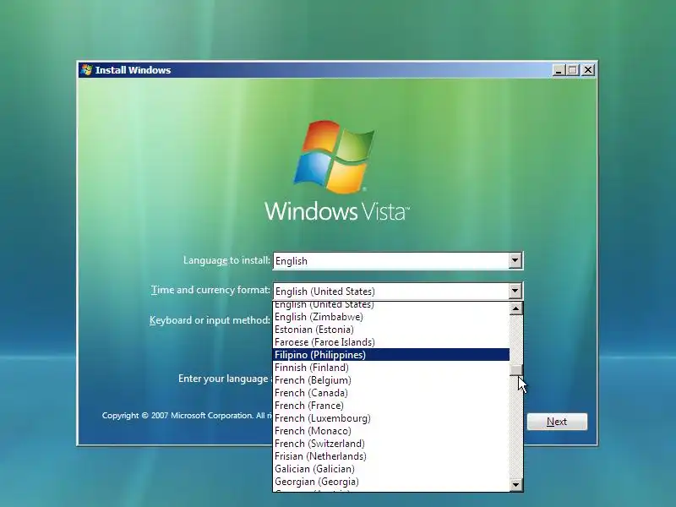Click the Next button
Image resolution: width=676 pixels, height=507 pixels.
[x=557, y=422]
